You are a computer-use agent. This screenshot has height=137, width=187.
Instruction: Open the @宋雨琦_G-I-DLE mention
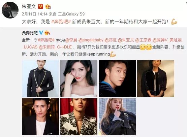click(55, 47)
